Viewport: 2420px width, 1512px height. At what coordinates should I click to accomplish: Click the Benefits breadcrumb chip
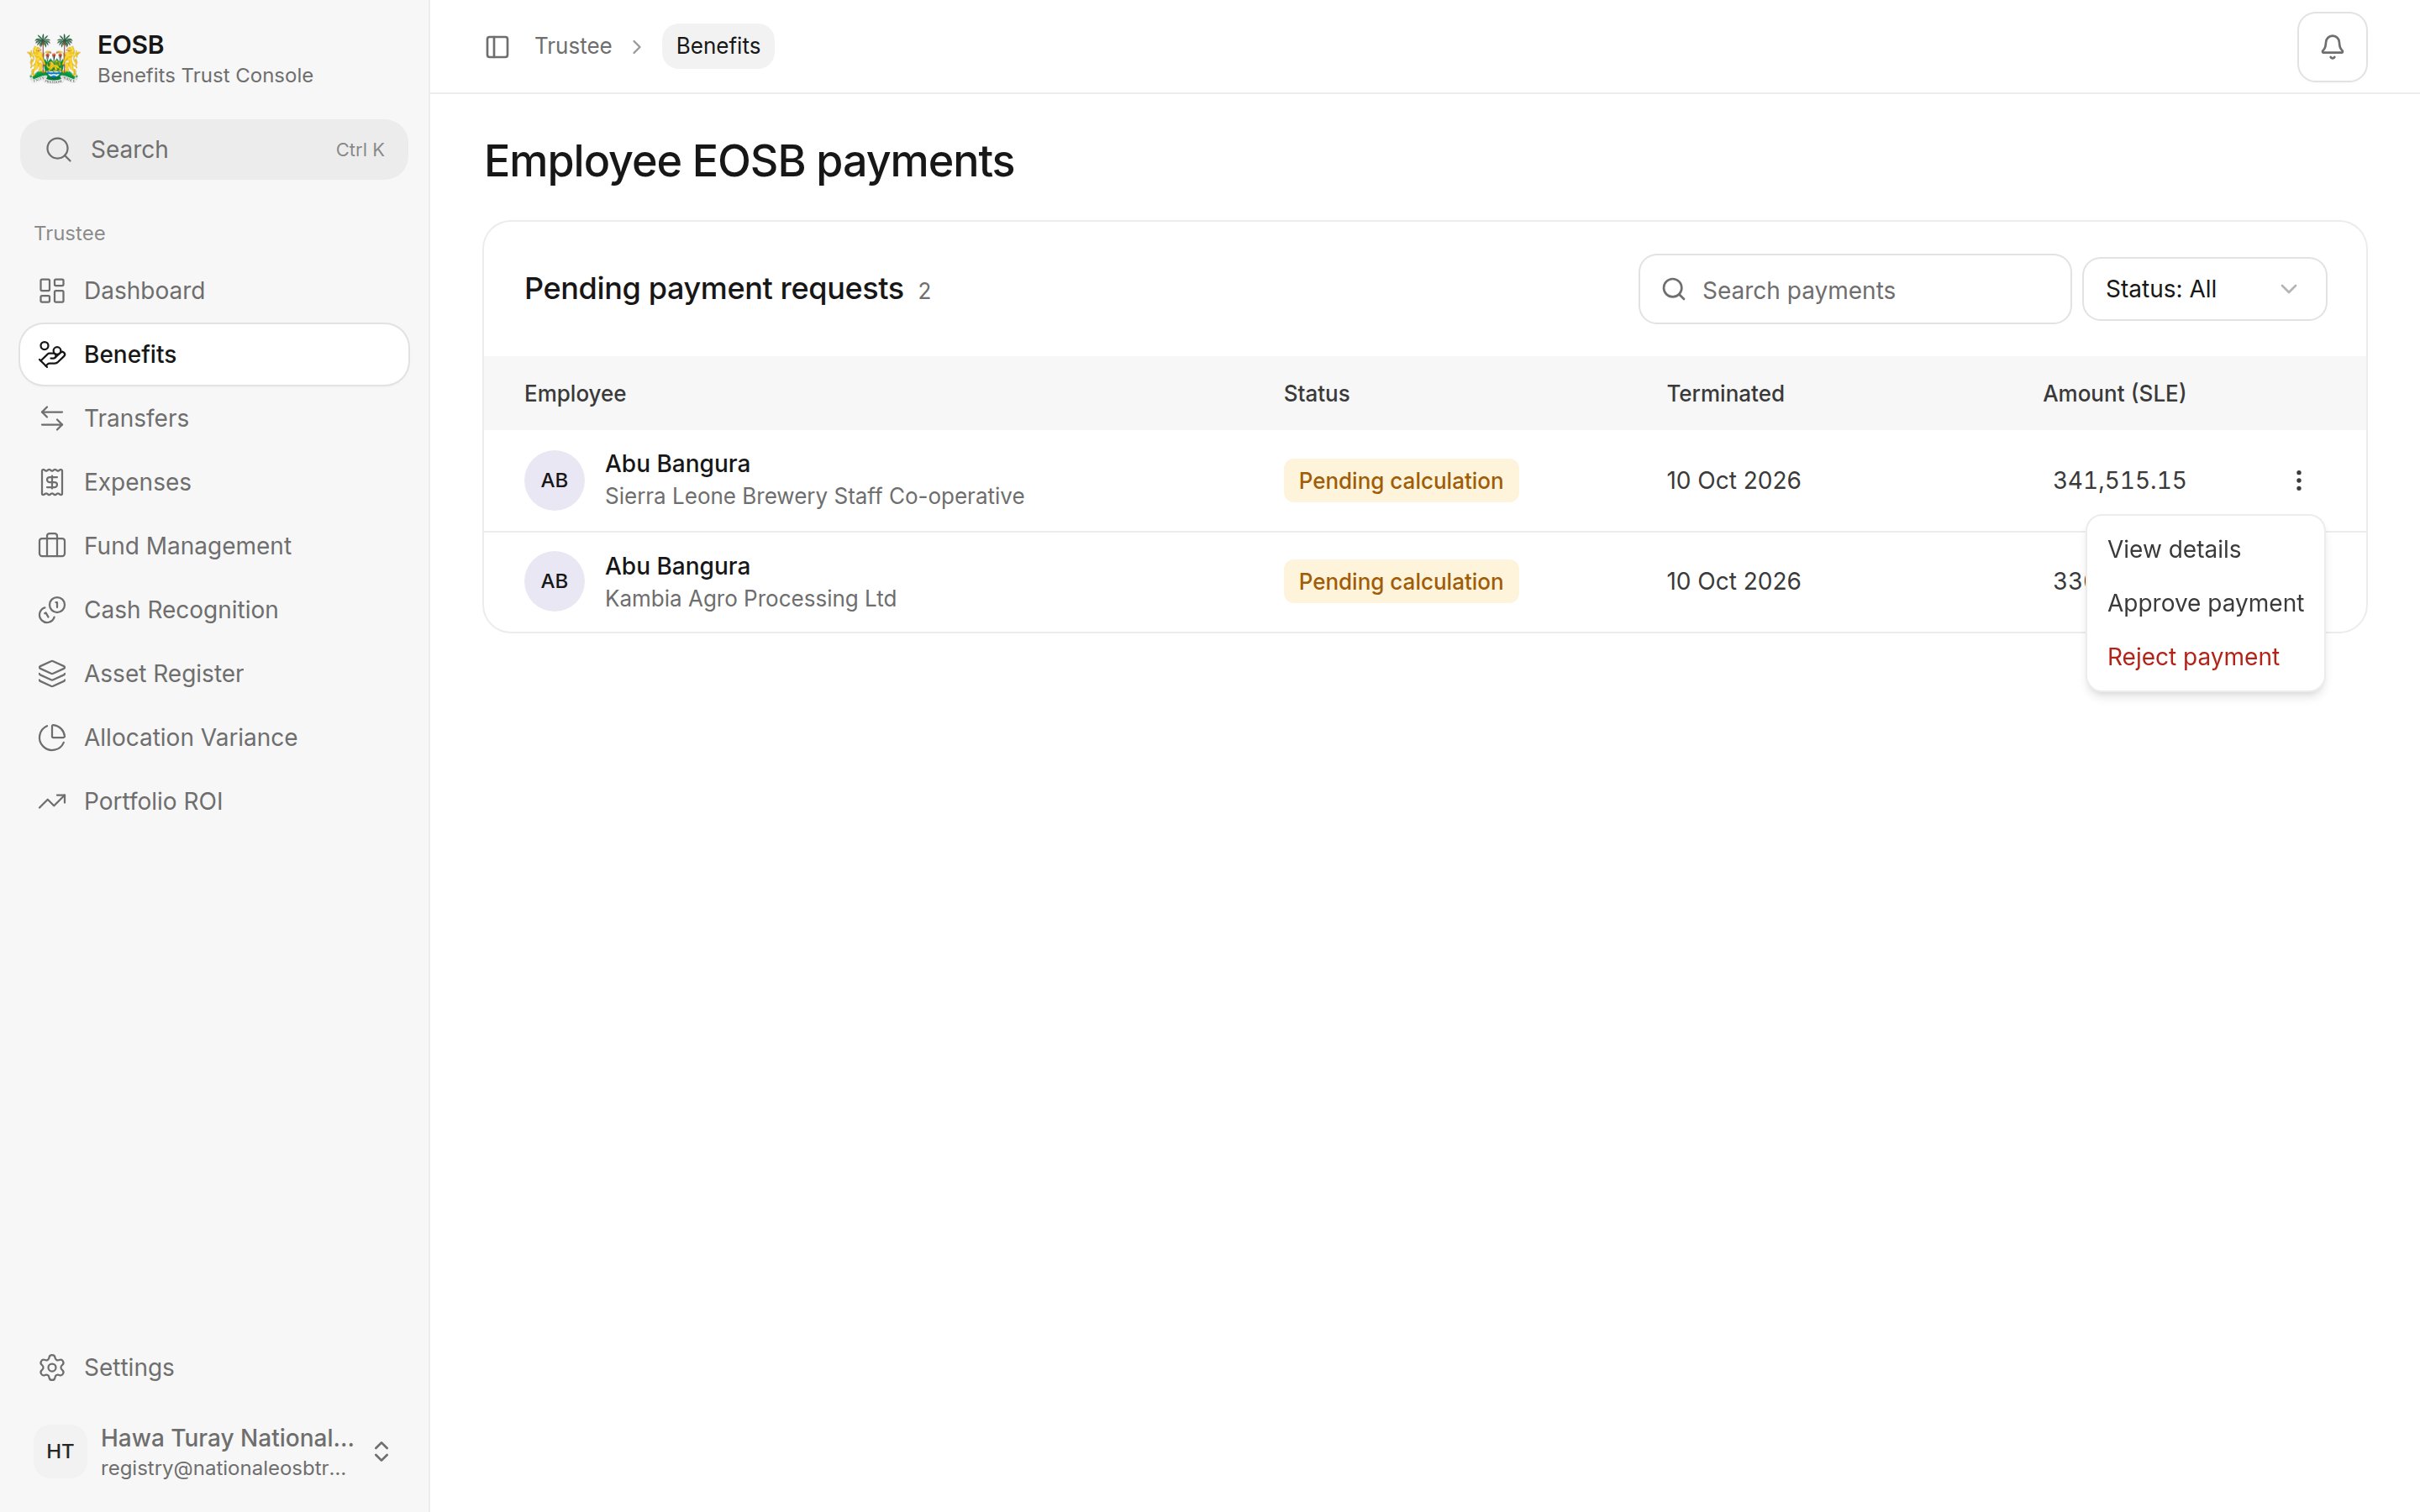tap(717, 46)
